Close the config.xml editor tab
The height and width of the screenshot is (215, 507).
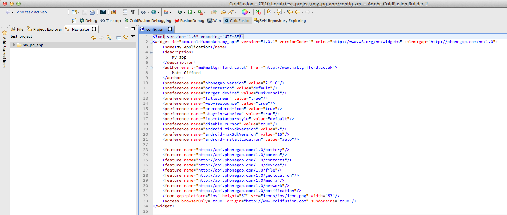click(x=170, y=29)
